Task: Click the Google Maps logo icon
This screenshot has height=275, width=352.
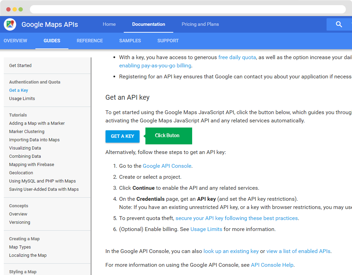Action: tap(10, 24)
